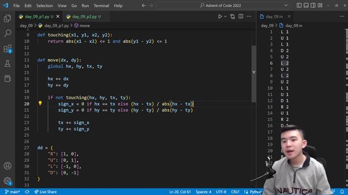The width and height of the screenshot is (348, 195).
Task: Open the Terminal menu
Action: [101, 6]
